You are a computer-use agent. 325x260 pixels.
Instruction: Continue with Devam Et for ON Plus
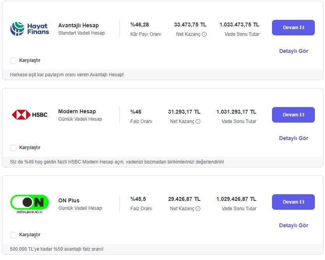293,202
